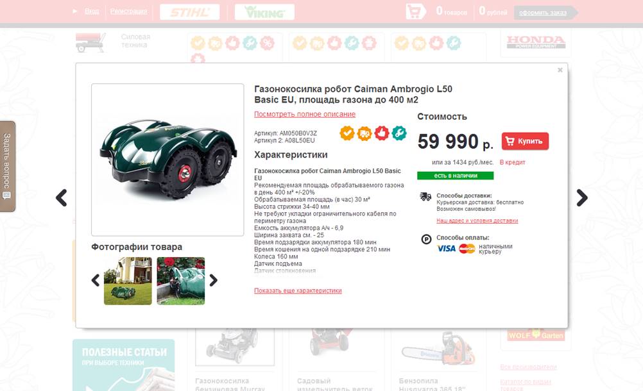Viewport: 643px width, 391px height.
Task: Click the shopping cart icon in header
Action: click(415, 12)
